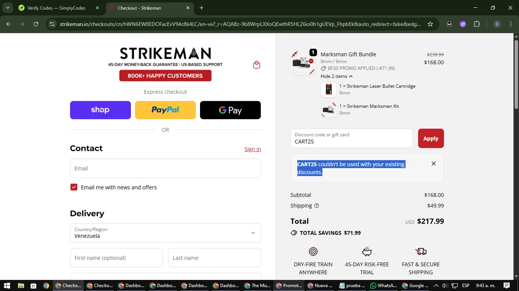Viewport: 519px width, 291px height.
Task: Click the address bar URL
Action: pos(240,24)
